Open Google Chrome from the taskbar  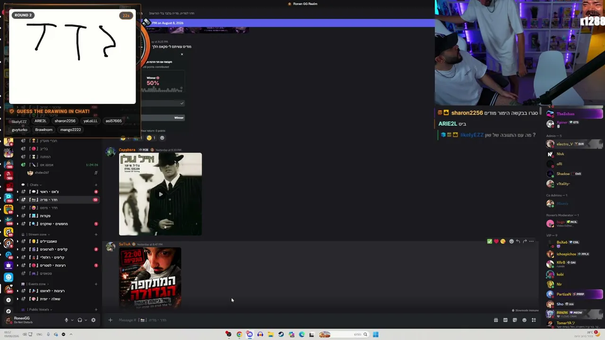click(239, 334)
